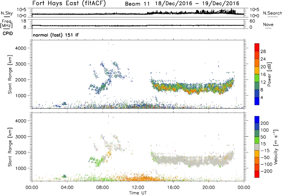Image resolution: width=282 pixels, height=195 pixels.
Task: Click the '08:00' time axis label
Action: tap(103, 188)
